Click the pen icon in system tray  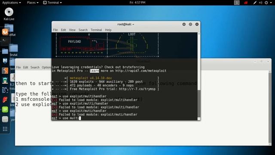[255, 3]
